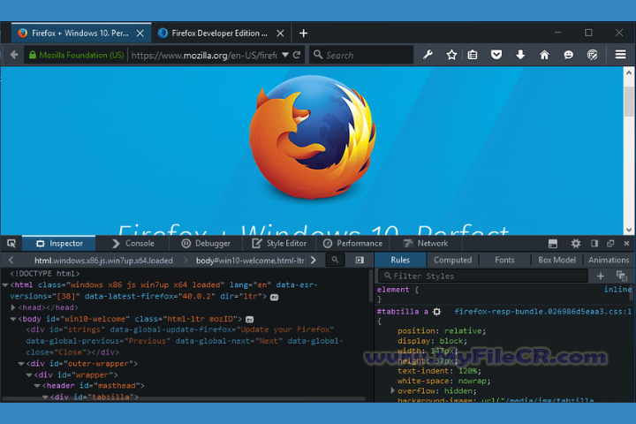
Task: Open a new tab with the plus button
Action: [303, 34]
